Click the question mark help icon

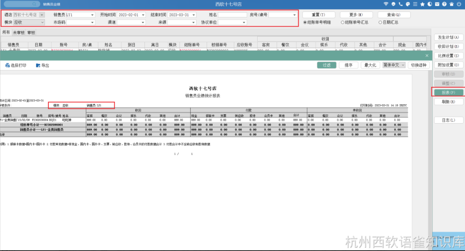click(444, 4)
